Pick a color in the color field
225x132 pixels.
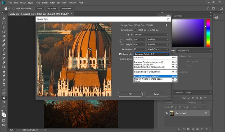pos(188,33)
